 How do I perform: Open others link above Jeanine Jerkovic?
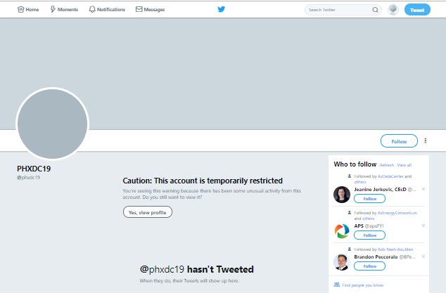[360, 182]
